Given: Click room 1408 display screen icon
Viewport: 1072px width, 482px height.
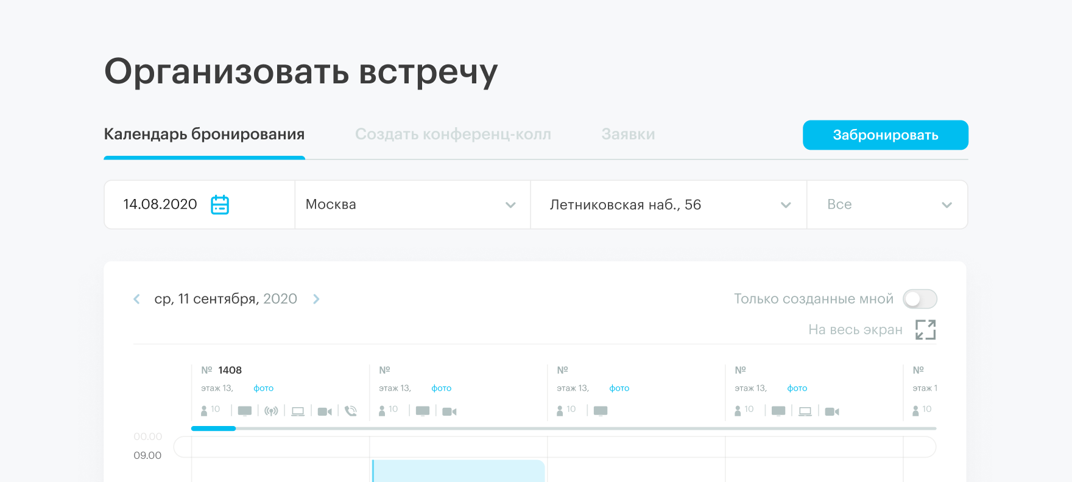Looking at the screenshot, I should [x=245, y=411].
